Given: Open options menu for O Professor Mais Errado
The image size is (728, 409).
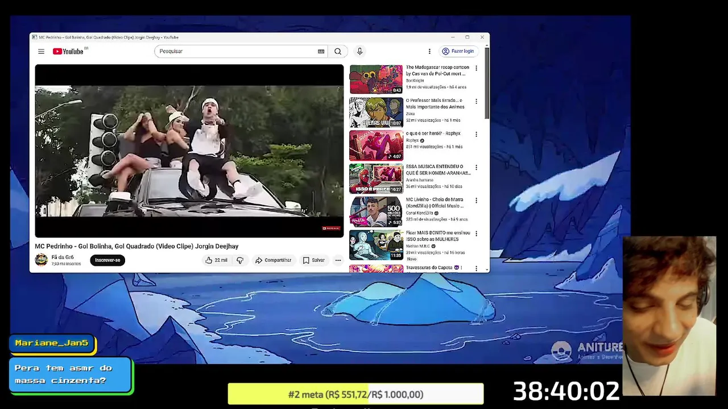Looking at the screenshot, I should 476,101.
